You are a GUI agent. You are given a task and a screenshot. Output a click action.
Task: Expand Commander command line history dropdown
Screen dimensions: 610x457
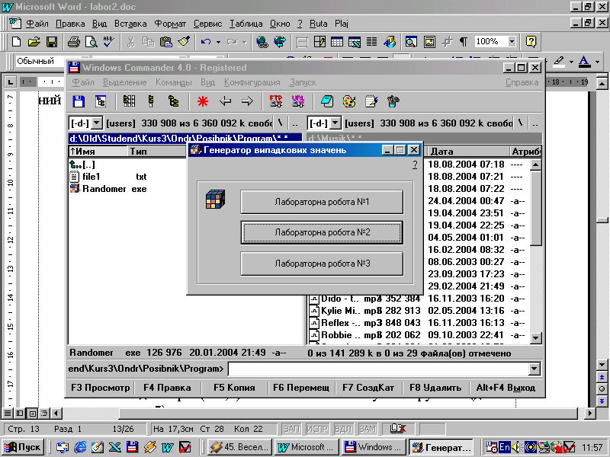(535, 369)
